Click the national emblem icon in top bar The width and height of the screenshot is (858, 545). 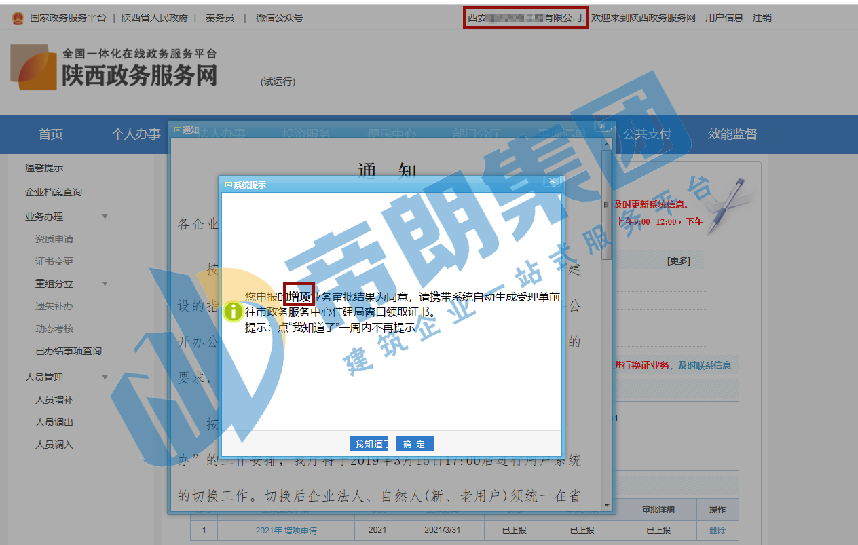(18, 18)
